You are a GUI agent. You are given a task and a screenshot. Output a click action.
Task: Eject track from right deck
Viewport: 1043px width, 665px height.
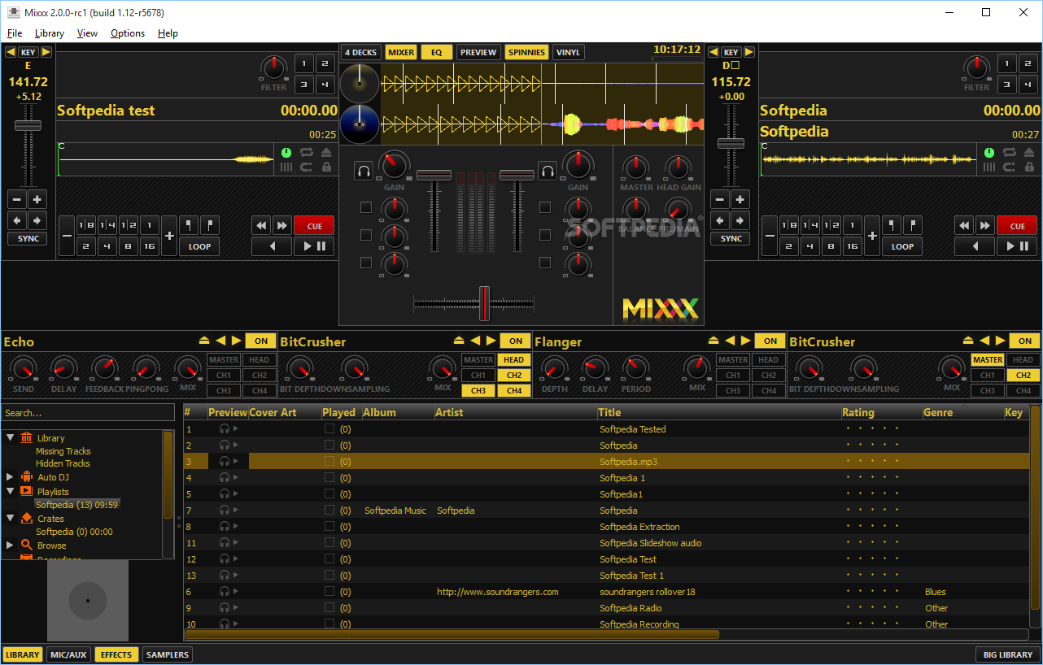[1029, 152]
